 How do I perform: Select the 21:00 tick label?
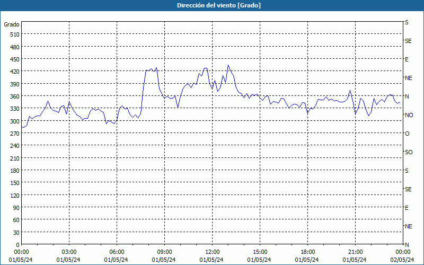(x=355, y=252)
